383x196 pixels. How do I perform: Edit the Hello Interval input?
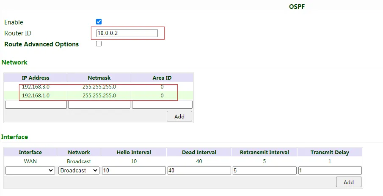pyautogui.click(x=134, y=170)
